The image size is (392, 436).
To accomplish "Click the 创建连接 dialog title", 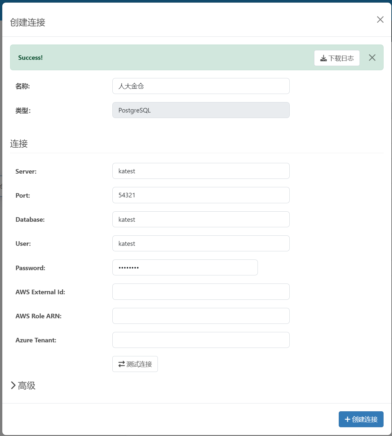I will pyautogui.click(x=28, y=22).
